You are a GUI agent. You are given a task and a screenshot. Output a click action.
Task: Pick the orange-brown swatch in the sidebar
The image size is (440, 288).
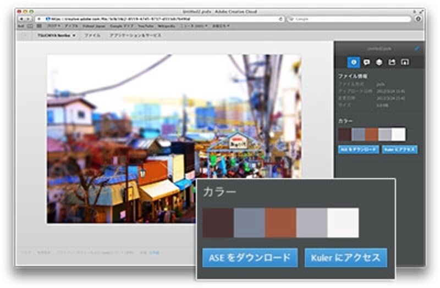(x=372, y=134)
